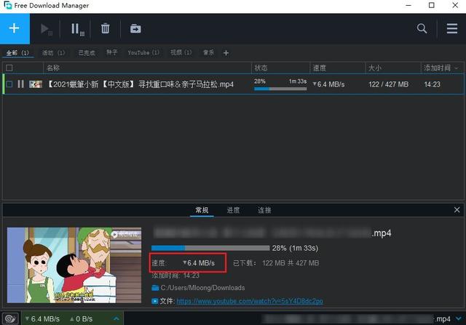Open the youtube.com/watch source link
The image size is (466, 325).
coord(250,301)
